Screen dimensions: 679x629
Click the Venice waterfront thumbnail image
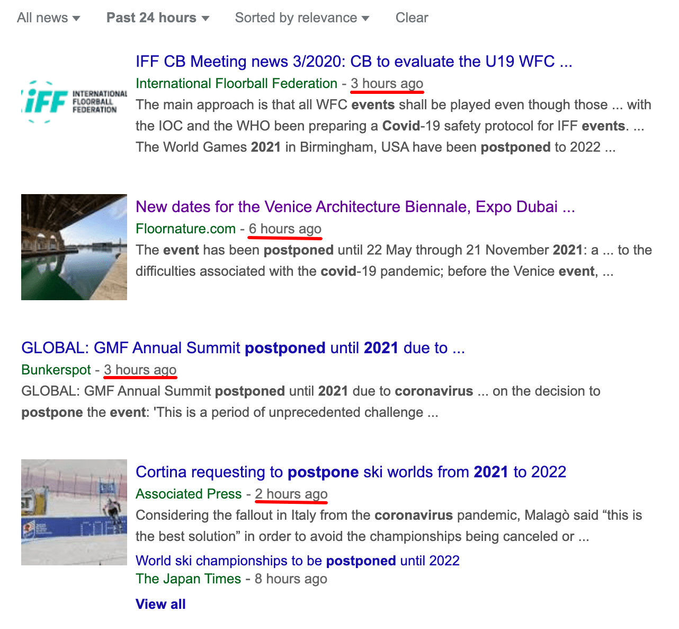coord(74,247)
